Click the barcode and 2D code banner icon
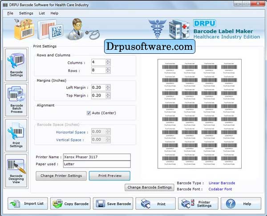 50,29
